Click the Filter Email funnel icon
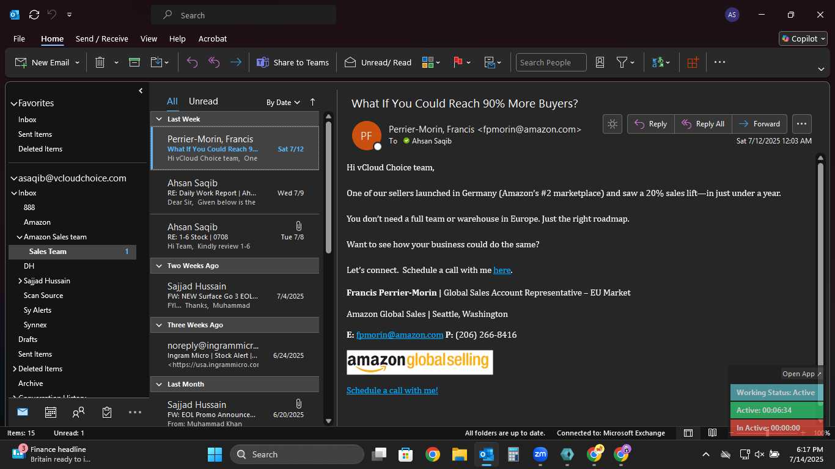 click(622, 62)
